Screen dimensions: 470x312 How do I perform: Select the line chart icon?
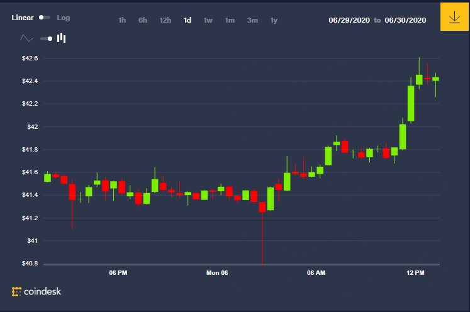26,38
